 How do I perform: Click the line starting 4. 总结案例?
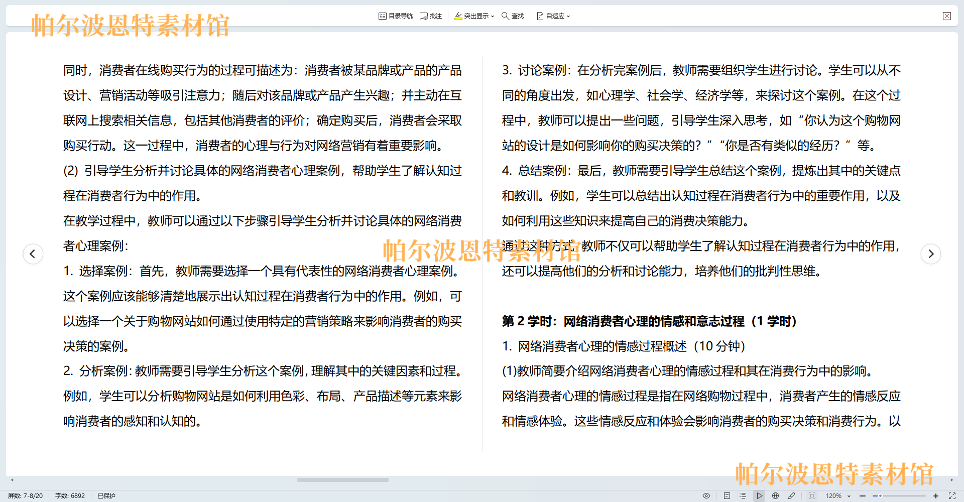click(701, 171)
